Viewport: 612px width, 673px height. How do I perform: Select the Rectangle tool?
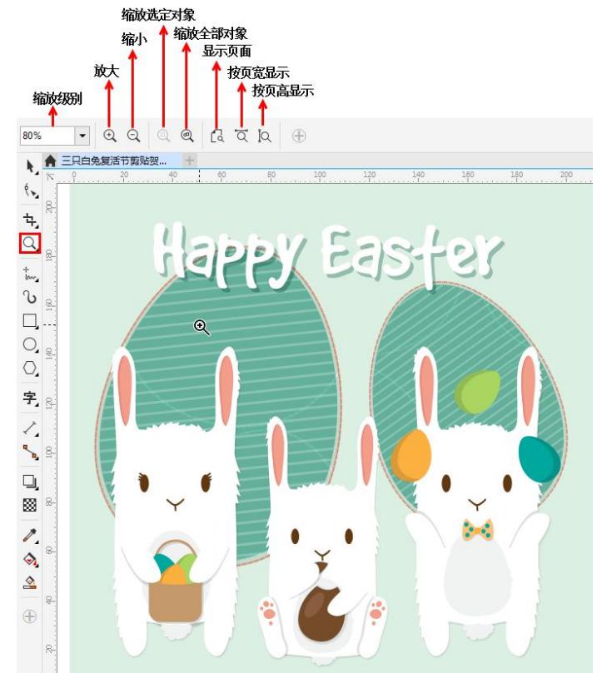pos(29,320)
